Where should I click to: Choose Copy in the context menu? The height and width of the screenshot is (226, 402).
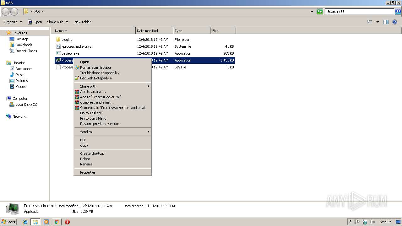(x=112, y=145)
